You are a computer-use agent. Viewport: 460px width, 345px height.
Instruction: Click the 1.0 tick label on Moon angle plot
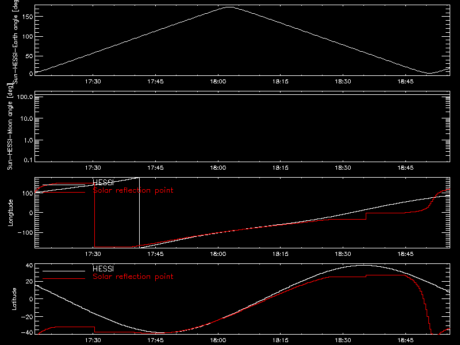(x=28, y=140)
